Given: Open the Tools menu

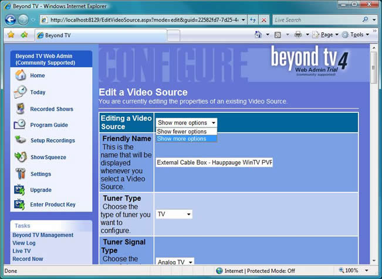Looking at the screenshot, I should pyautogui.click(x=356, y=35).
